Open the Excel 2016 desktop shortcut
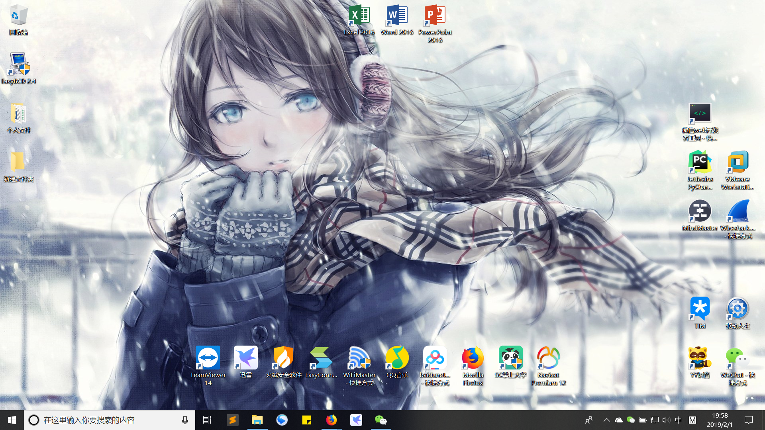The height and width of the screenshot is (430, 765). point(359,16)
